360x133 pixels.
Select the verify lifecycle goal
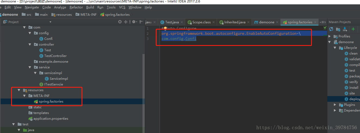click(353, 82)
